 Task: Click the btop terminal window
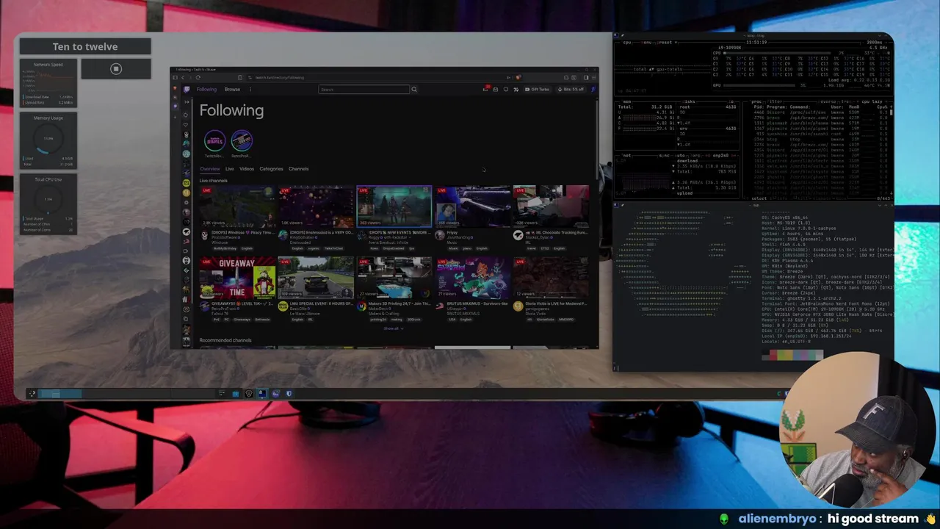click(753, 117)
